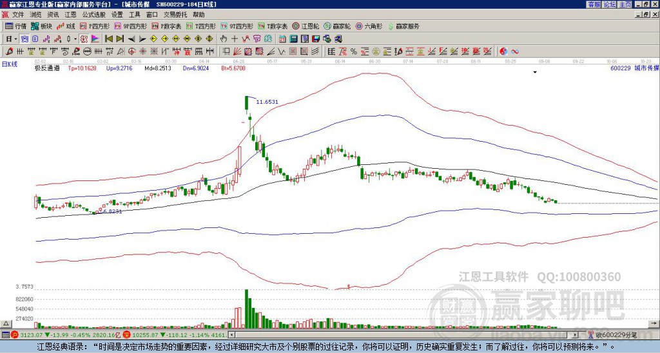Launch the 赢家轮 wheel tool

coord(337,26)
